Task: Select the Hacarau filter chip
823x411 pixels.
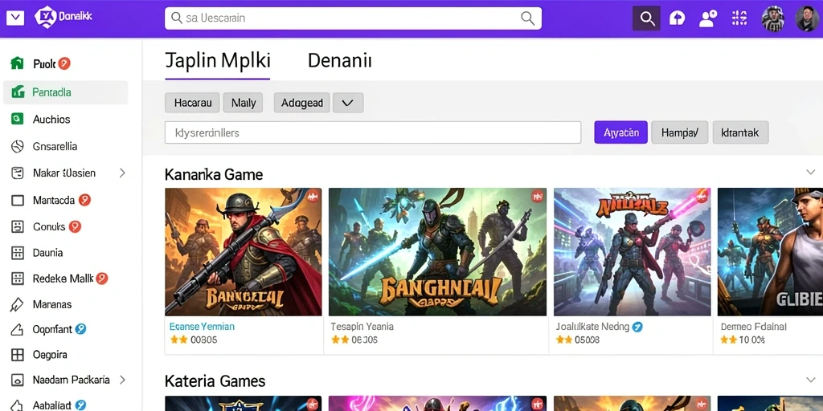Action: (x=193, y=103)
